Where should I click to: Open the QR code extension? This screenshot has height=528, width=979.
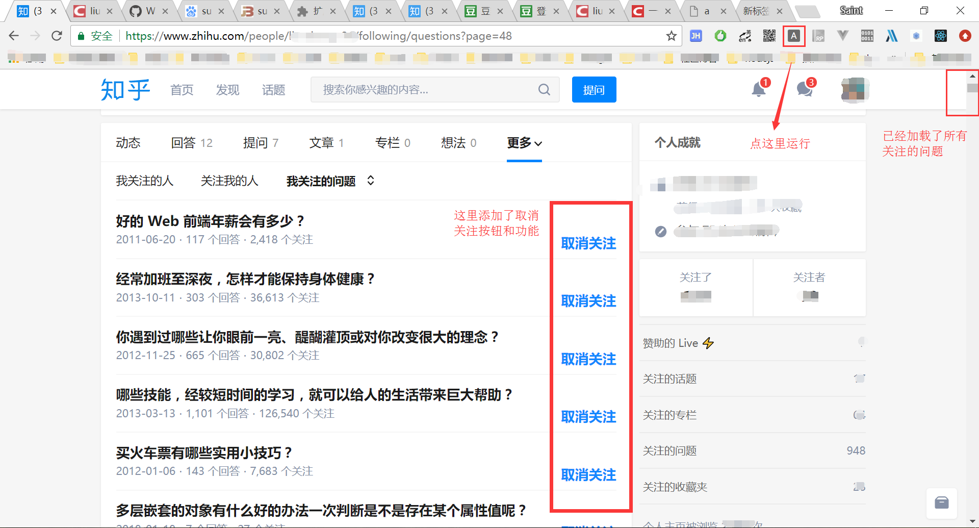769,36
